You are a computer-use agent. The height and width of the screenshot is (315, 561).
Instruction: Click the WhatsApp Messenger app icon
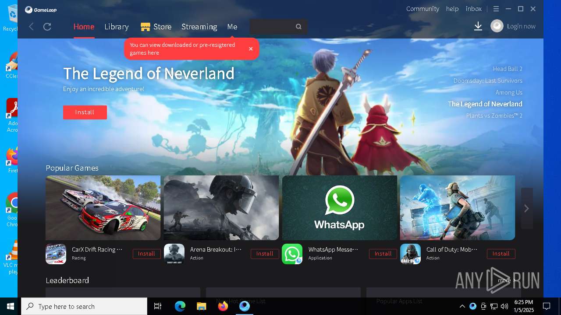pyautogui.click(x=292, y=254)
